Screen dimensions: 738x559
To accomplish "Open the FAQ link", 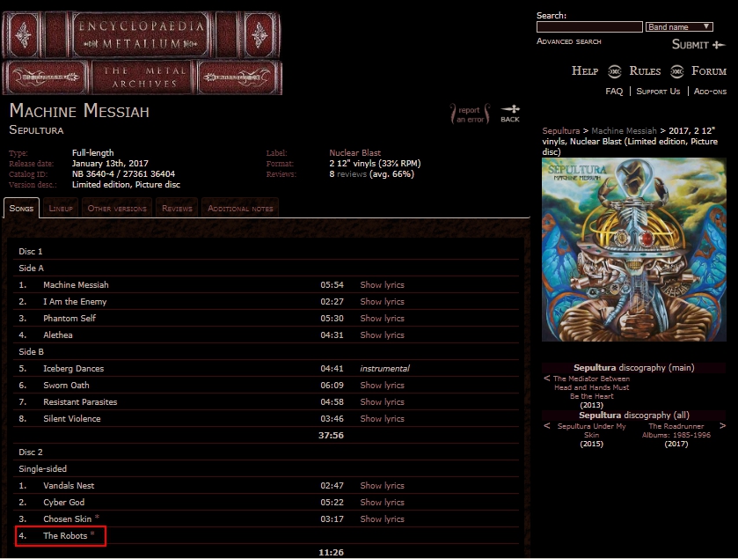I will click(614, 92).
